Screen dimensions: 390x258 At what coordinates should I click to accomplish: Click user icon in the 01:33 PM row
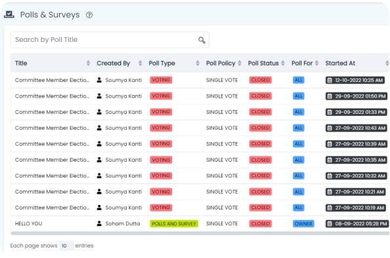[99, 112]
